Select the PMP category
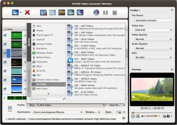This screenshot has height=125, width=177. point(49,75)
